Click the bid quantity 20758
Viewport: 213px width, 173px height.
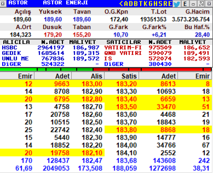(60, 115)
